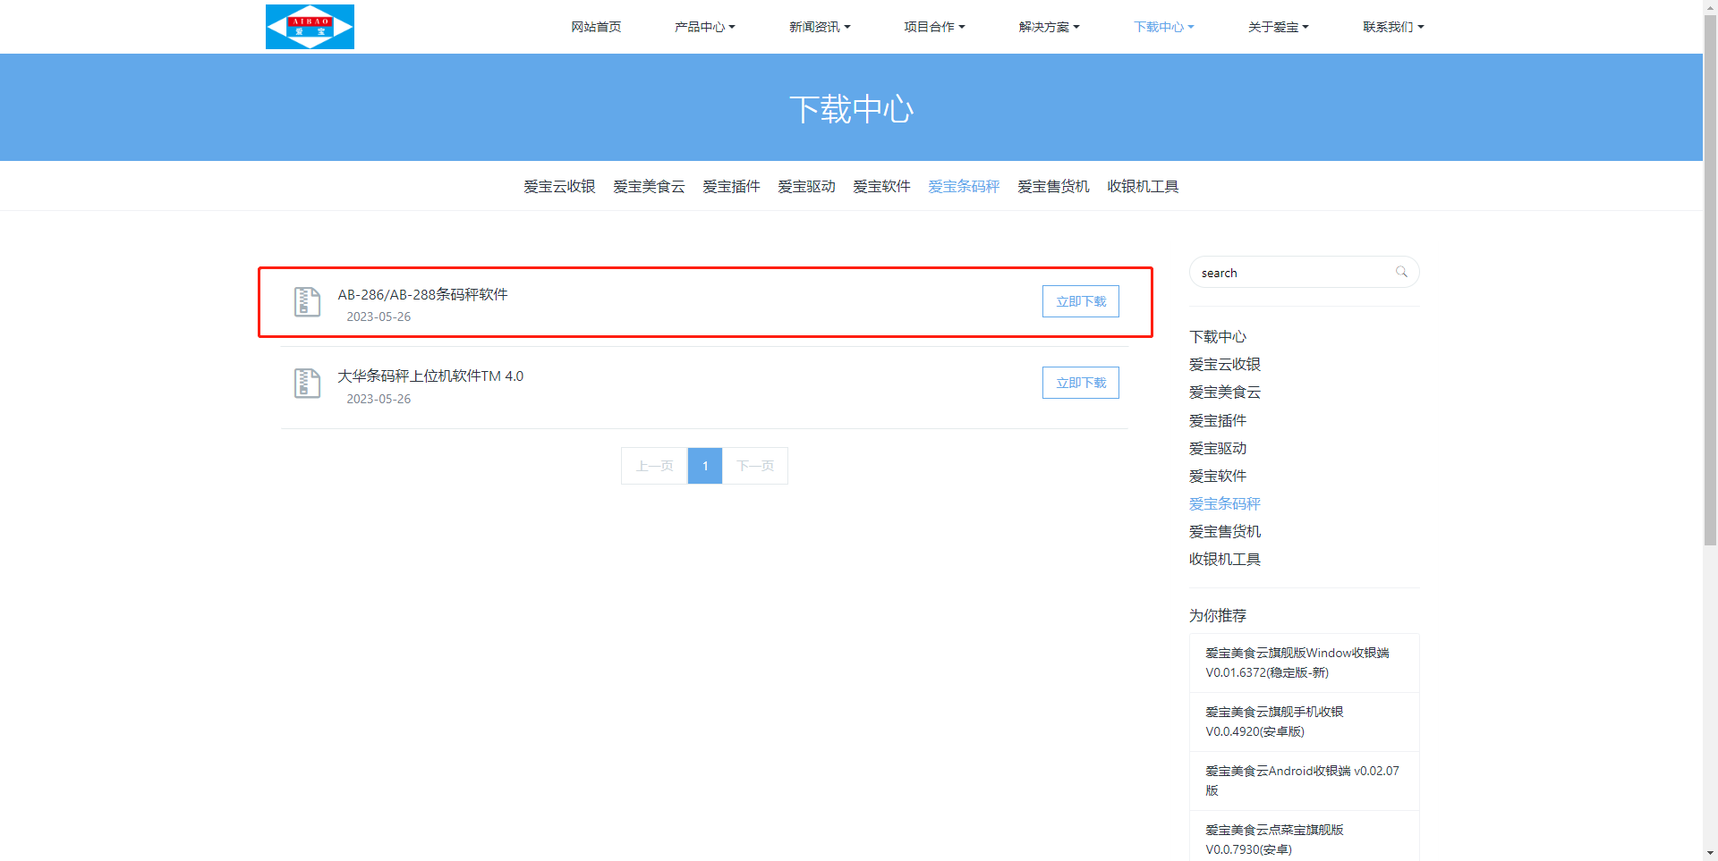Open recommended 爱宝美食云旗舰版Window收银端 item

pos(1304,663)
